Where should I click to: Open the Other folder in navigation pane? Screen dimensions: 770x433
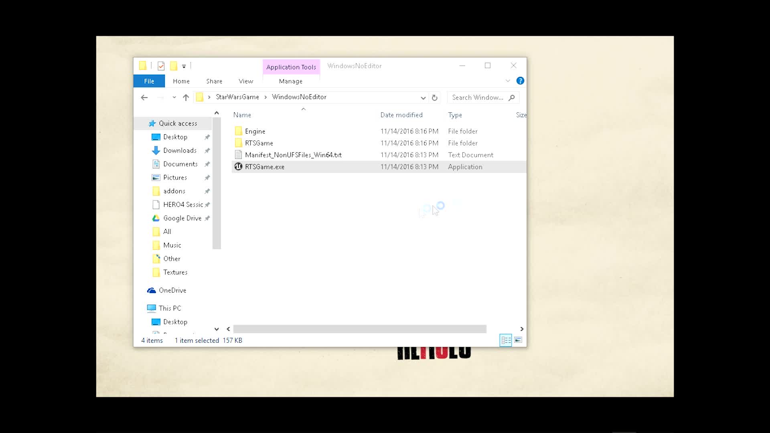172,259
